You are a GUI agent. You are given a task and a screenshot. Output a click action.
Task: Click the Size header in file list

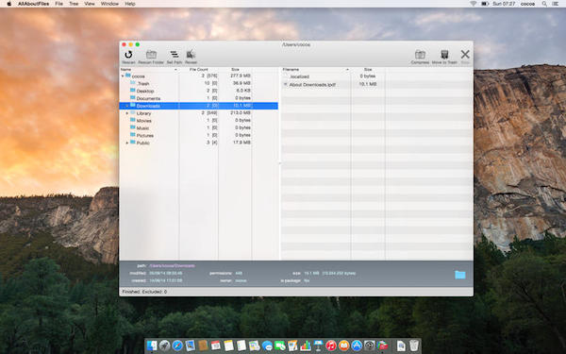tap(368, 69)
